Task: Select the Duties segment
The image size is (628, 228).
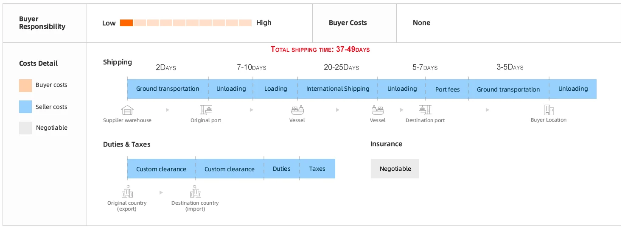Action: (x=282, y=169)
